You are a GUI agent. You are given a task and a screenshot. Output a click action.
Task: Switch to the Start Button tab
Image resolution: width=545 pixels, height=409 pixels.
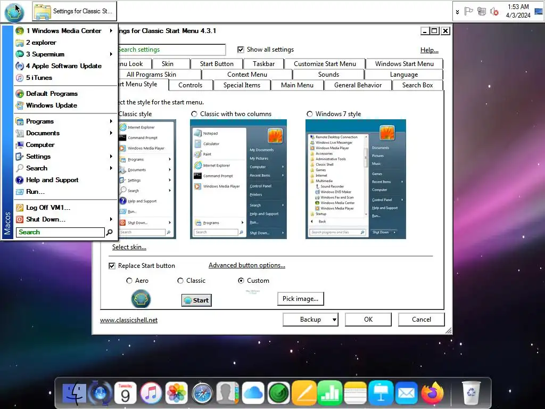coord(217,64)
